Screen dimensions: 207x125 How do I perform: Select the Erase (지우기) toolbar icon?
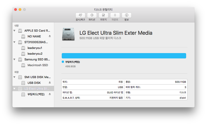(x=103, y=15)
